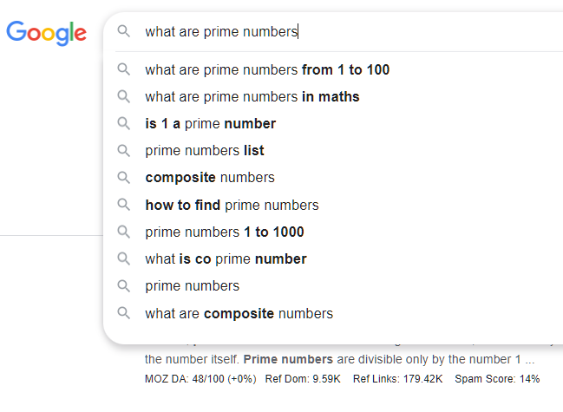Image resolution: width=563 pixels, height=412 pixels.
Task: Click the 'Spam Score: 14%' metric
Action: pyautogui.click(x=498, y=379)
